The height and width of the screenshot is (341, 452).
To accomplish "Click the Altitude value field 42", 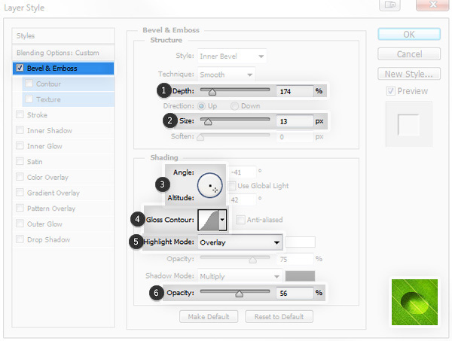I will pos(242,199).
